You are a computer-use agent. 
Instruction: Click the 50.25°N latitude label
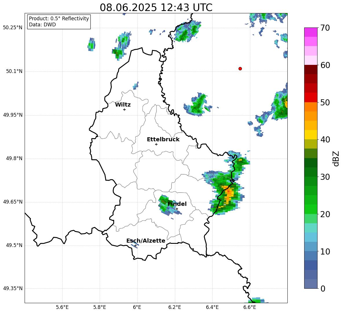[x=13, y=28]
